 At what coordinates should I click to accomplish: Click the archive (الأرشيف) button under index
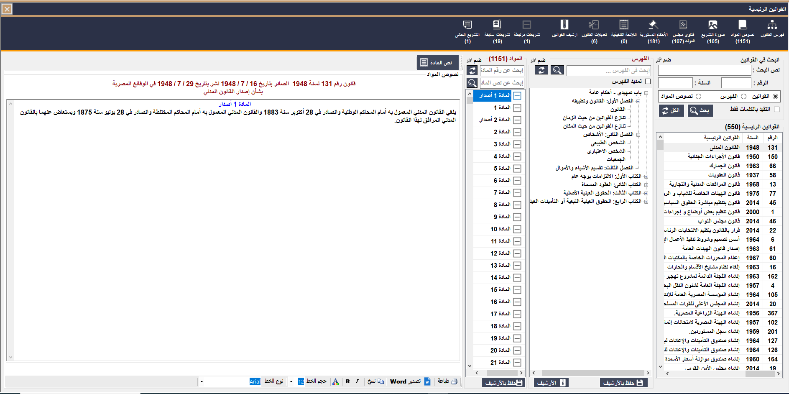coord(551,383)
